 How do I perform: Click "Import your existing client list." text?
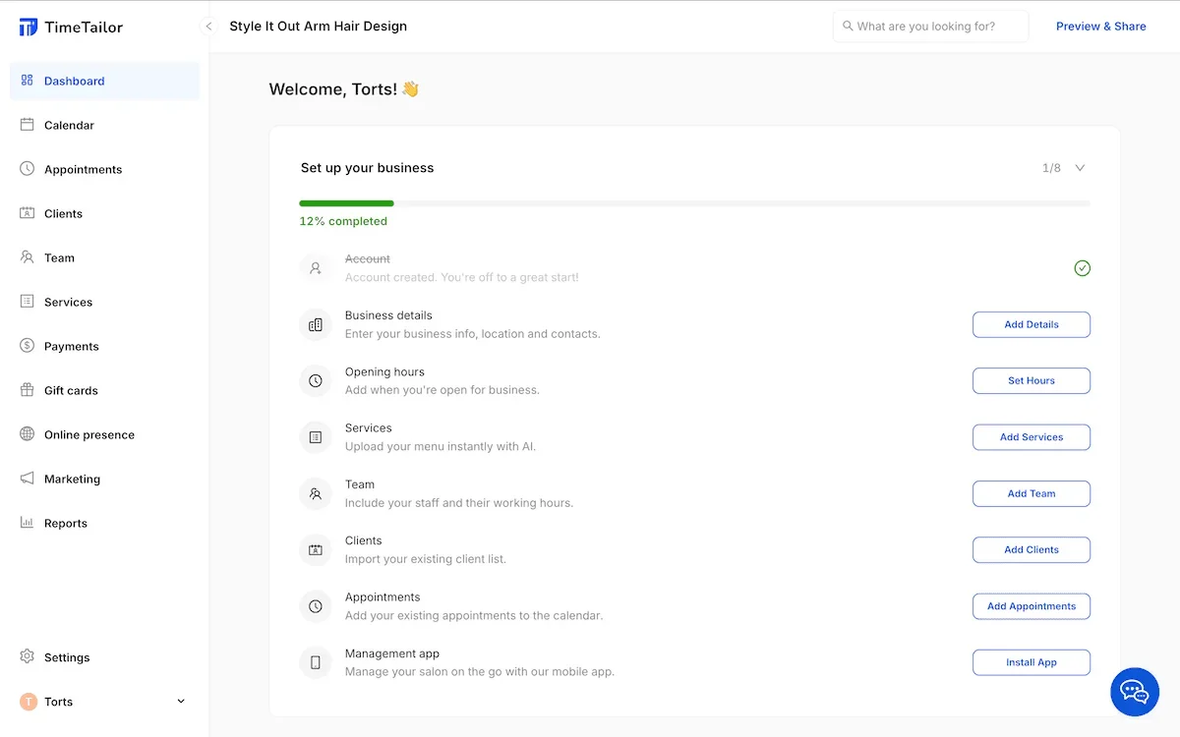click(426, 559)
